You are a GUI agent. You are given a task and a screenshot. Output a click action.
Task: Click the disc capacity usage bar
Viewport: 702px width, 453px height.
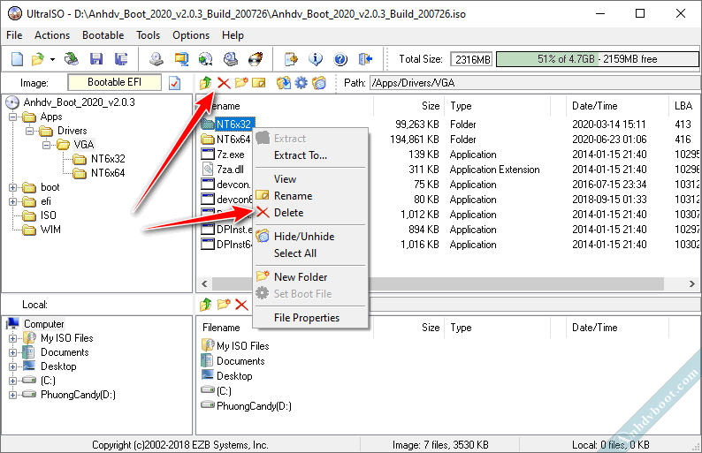coord(598,59)
